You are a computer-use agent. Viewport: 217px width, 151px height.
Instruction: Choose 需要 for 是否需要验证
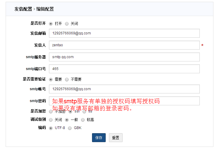coord(51,80)
